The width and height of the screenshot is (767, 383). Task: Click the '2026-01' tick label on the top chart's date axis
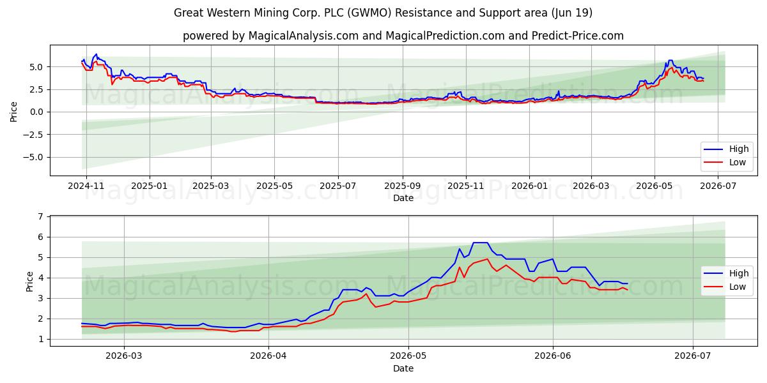[529, 186]
